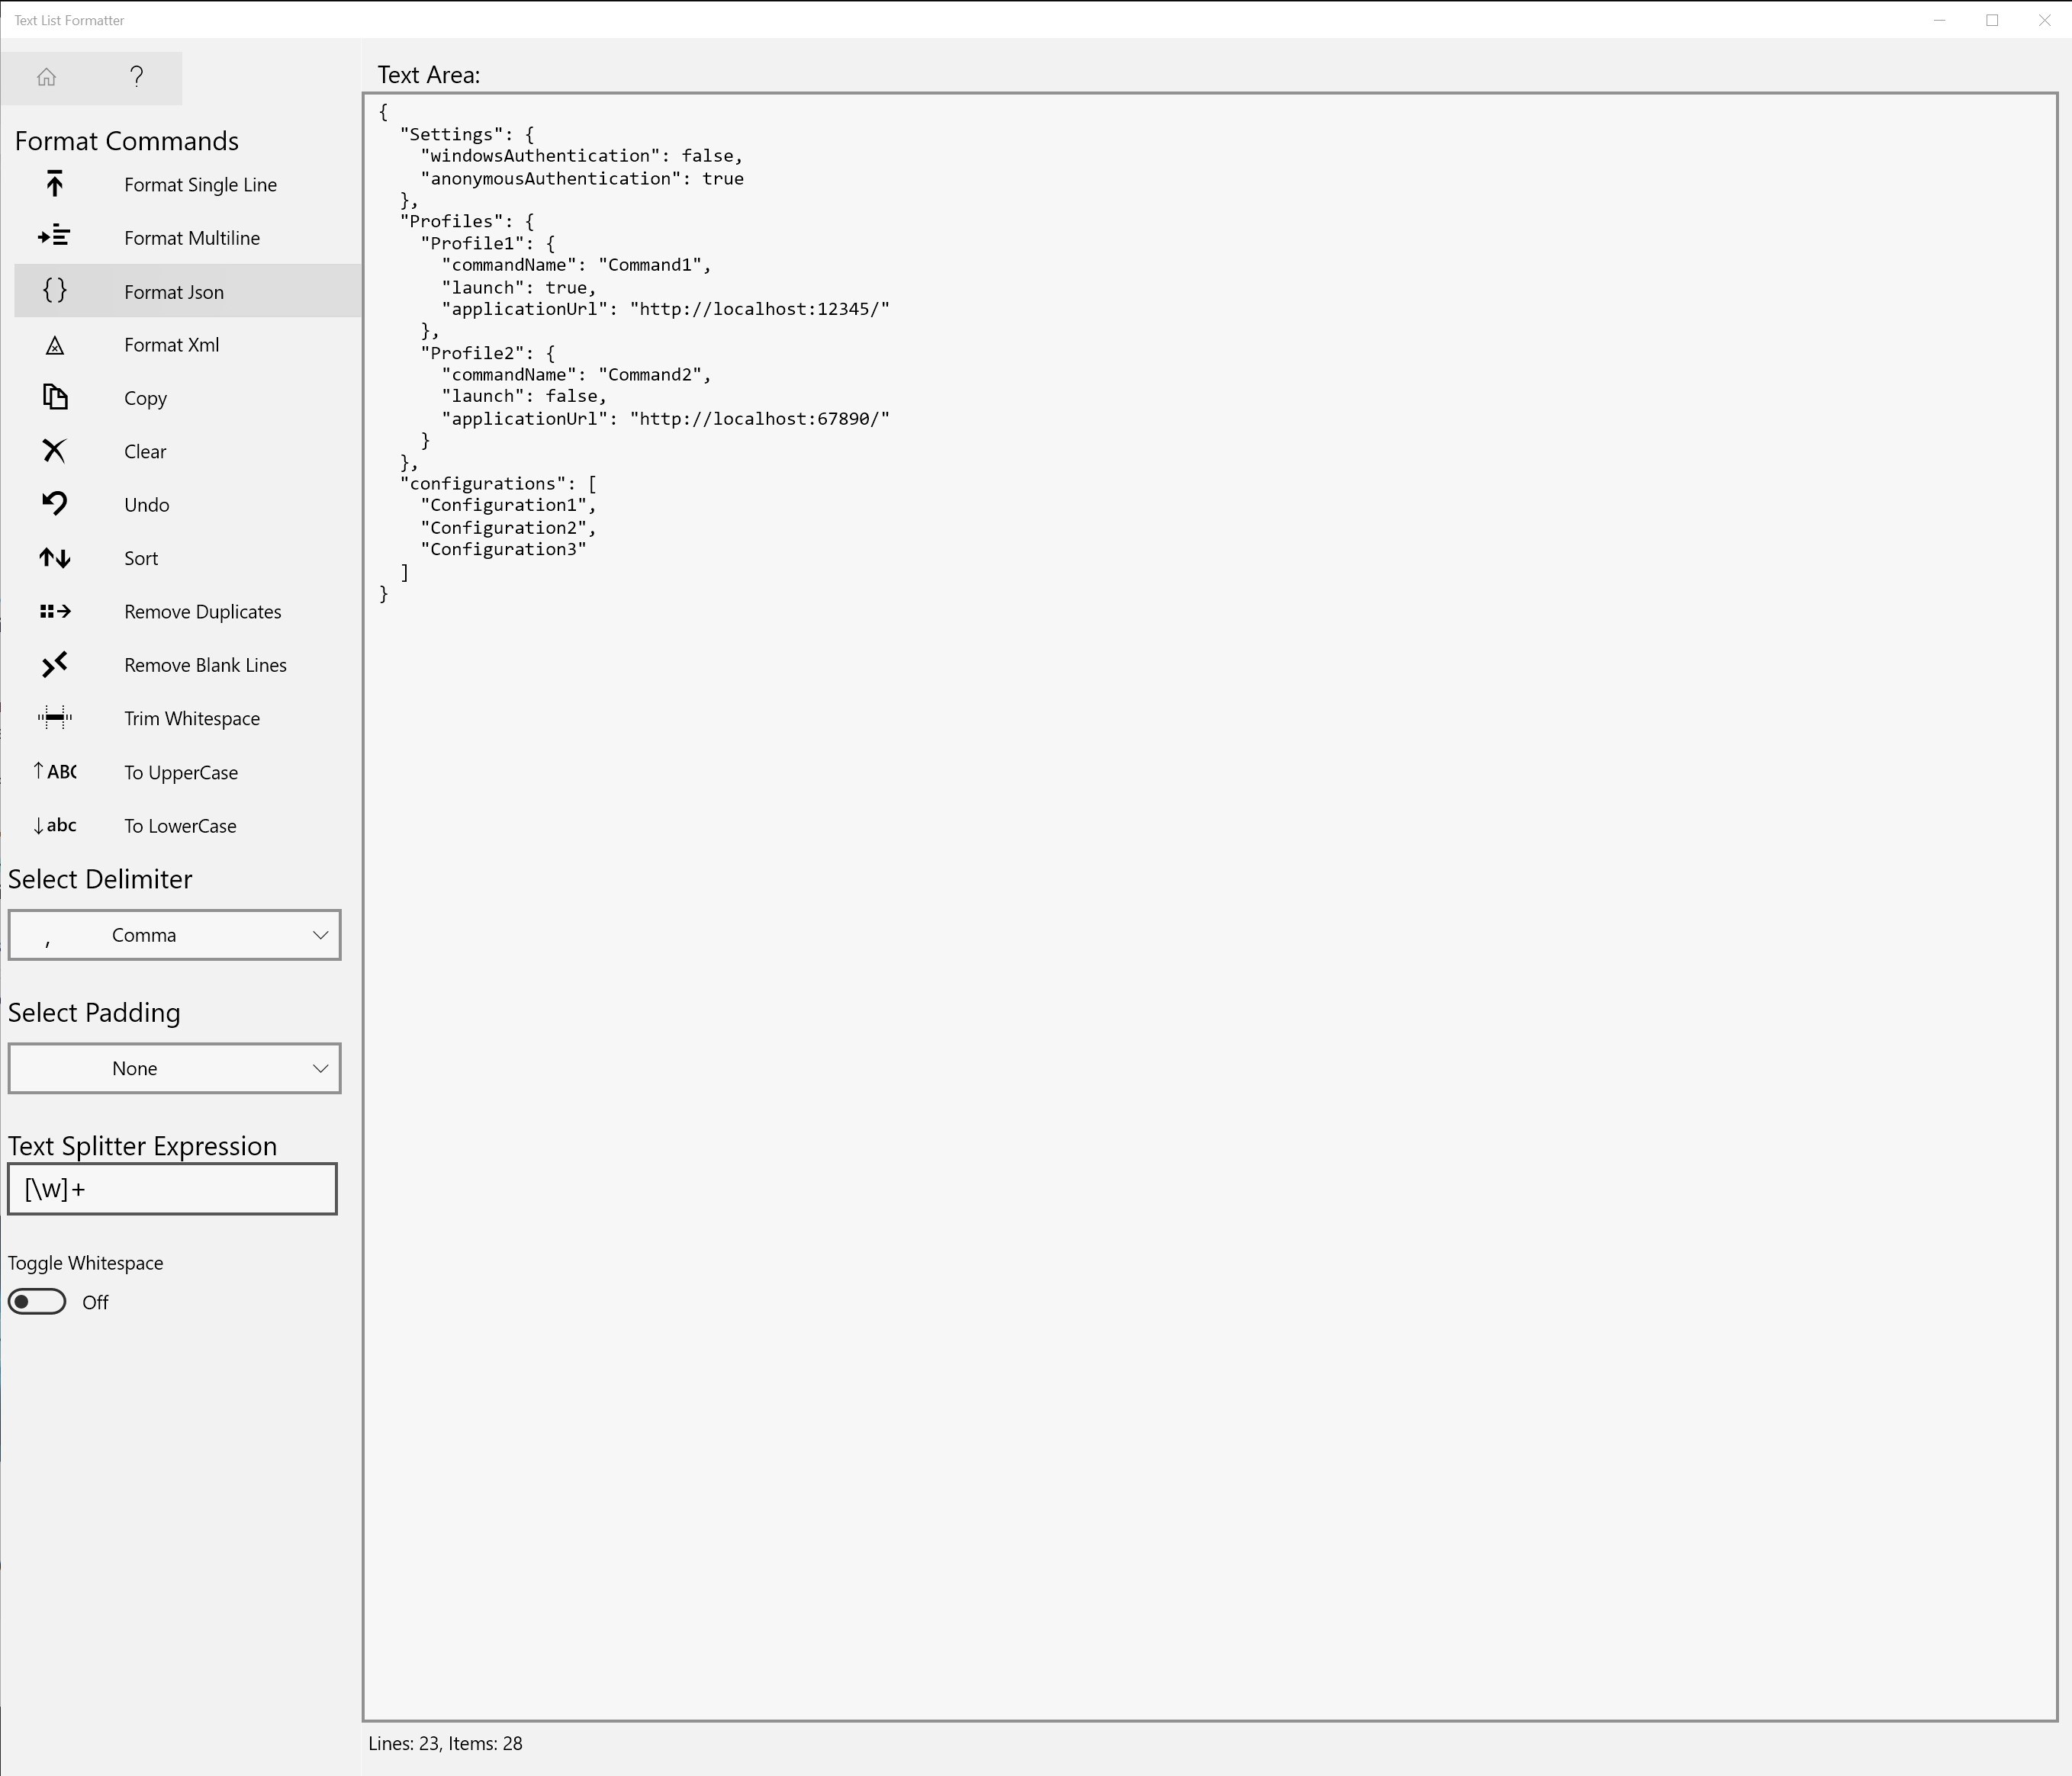
Task: Click the Format Multiline icon
Action: point(55,238)
